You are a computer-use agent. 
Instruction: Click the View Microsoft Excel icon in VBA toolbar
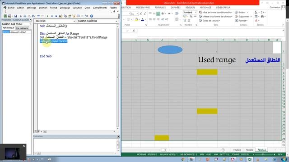coord(5,16)
